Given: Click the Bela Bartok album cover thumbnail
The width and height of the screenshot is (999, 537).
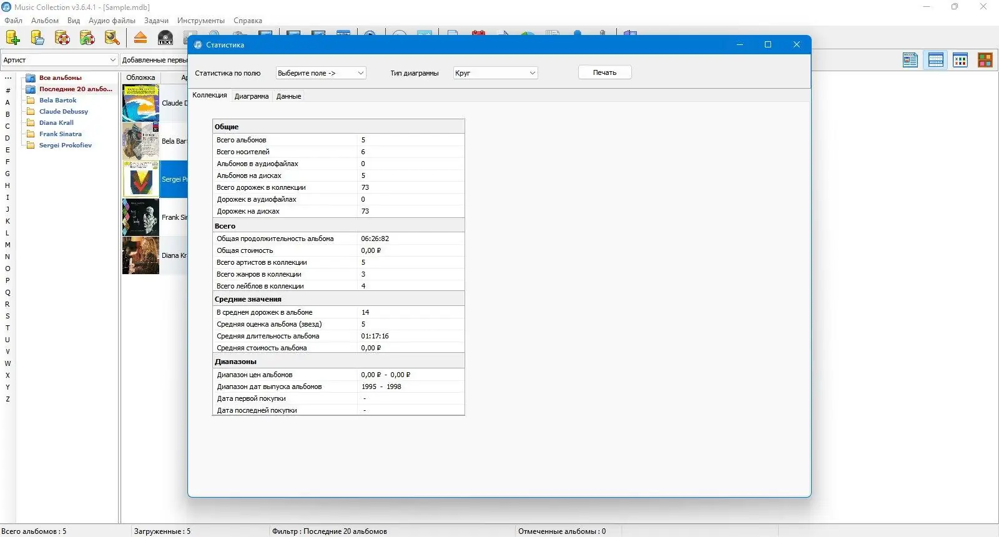Looking at the screenshot, I should pos(140,141).
